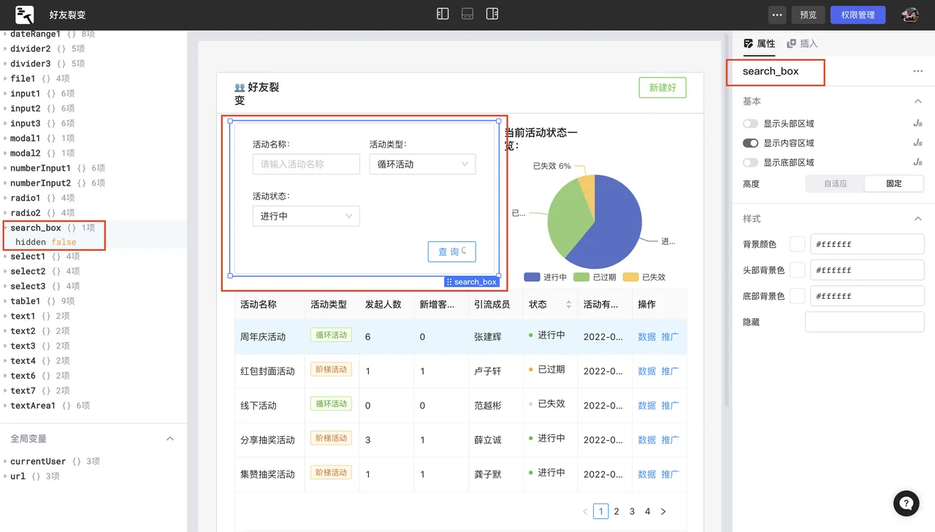This screenshot has width=935, height=532.
Task: Click the search_box component name field
Action: pyautogui.click(x=771, y=72)
